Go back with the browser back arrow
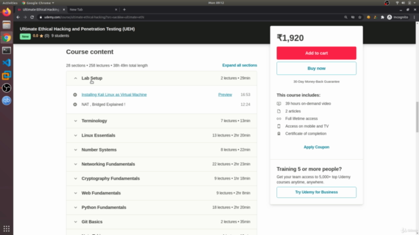Viewport: 419px width, 235px height. [18, 17]
